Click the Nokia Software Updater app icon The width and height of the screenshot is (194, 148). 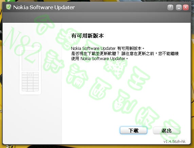pos(8,7)
